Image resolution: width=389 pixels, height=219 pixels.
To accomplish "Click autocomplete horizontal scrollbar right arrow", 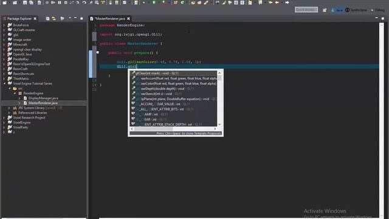I will coord(215,129).
